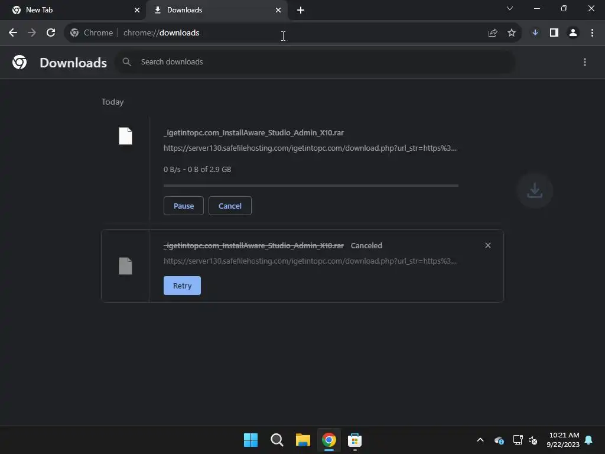This screenshot has height=454, width=605.
Task: Open the network status tray icon
Action: pos(518,440)
